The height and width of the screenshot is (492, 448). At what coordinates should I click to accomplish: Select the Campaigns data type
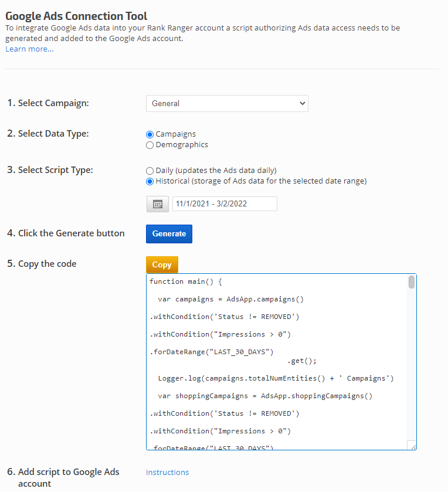(x=150, y=134)
